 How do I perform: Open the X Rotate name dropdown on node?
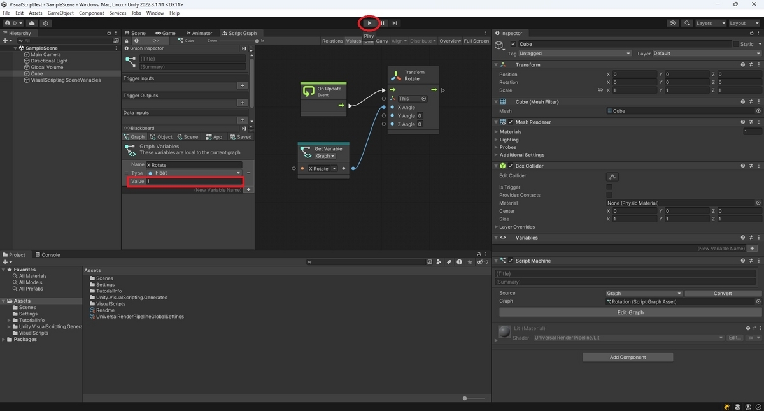tap(323, 169)
